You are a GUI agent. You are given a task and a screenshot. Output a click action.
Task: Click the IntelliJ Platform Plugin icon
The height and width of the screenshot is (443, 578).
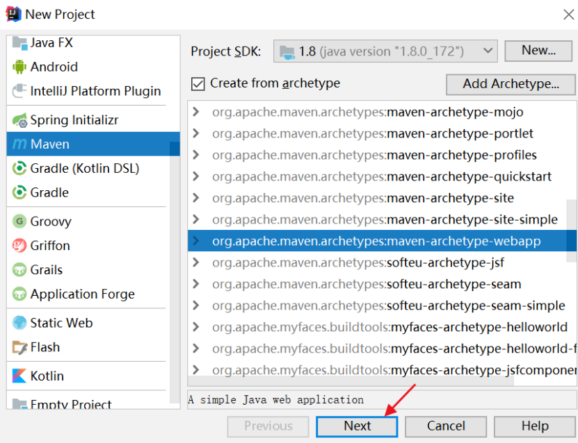tap(19, 91)
